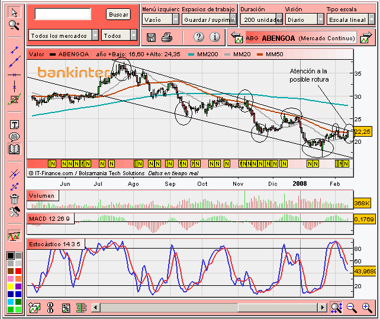The height and width of the screenshot is (319, 380).
Task: Select the text annotation tool
Action: (15, 125)
